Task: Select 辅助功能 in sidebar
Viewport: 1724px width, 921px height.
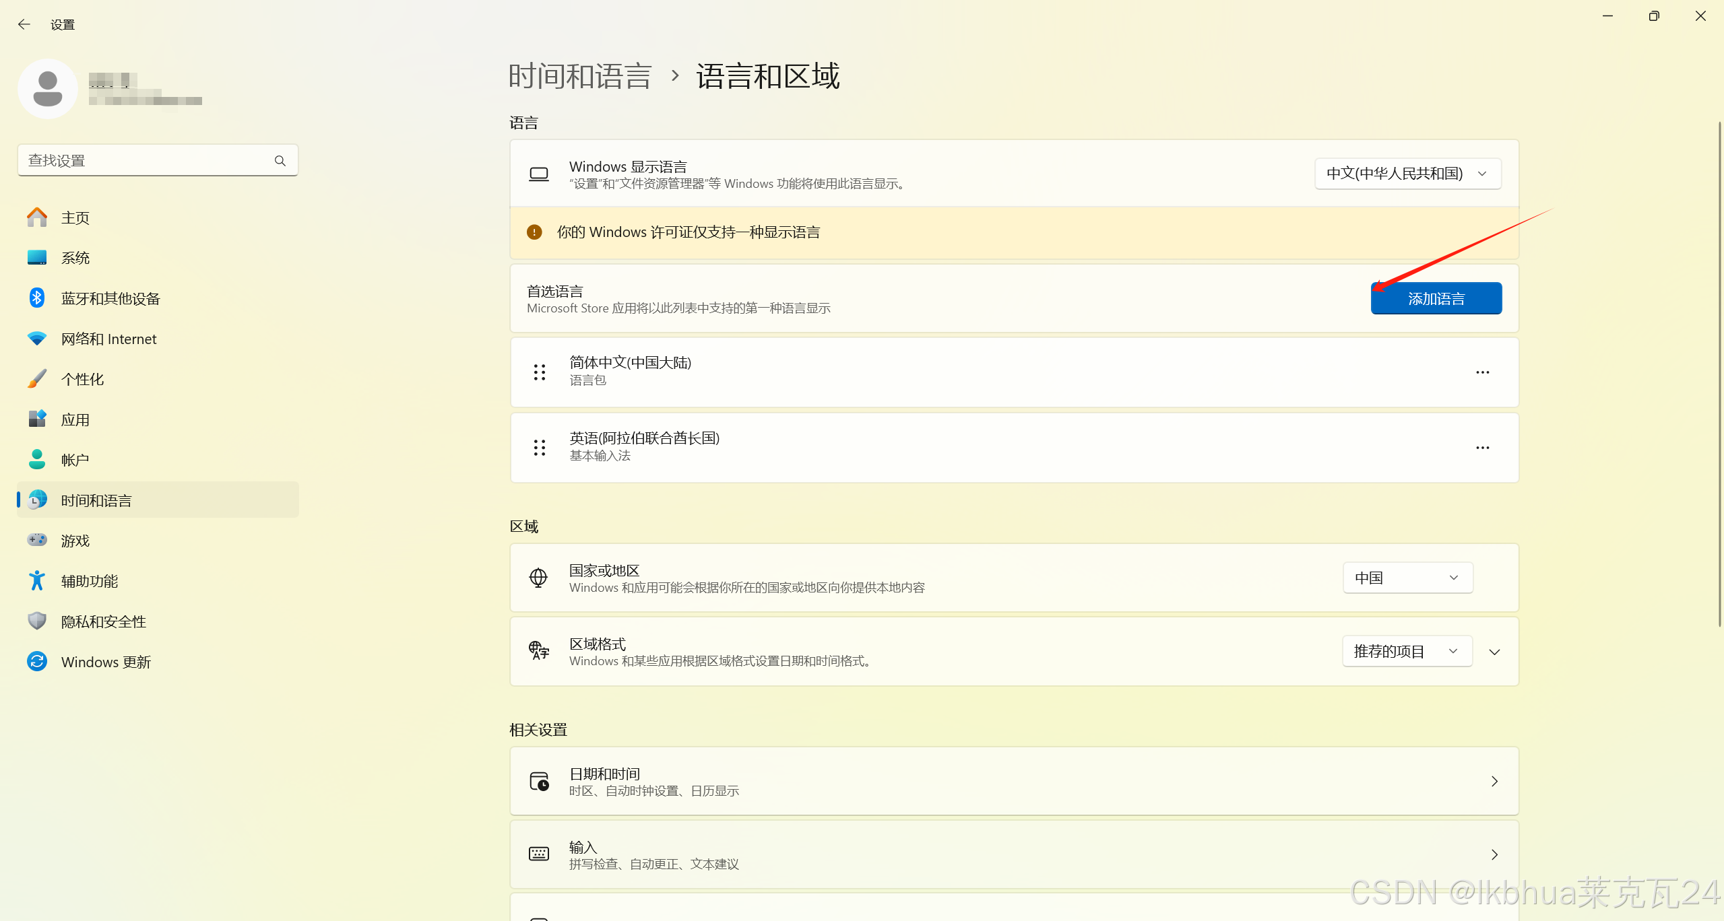Action: click(89, 581)
